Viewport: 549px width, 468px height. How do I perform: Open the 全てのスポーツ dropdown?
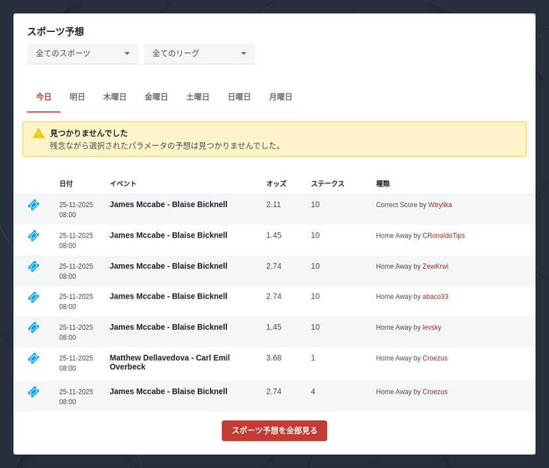(x=82, y=53)
